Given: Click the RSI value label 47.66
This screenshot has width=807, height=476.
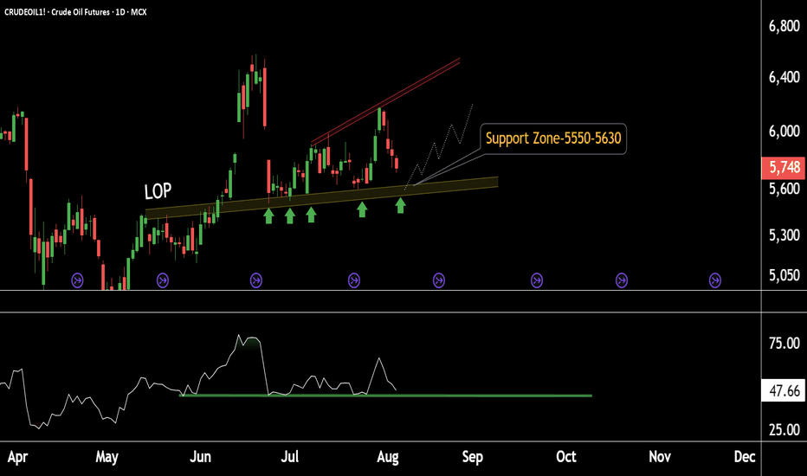Looking at the screenshot, I should tap(784, 391).
